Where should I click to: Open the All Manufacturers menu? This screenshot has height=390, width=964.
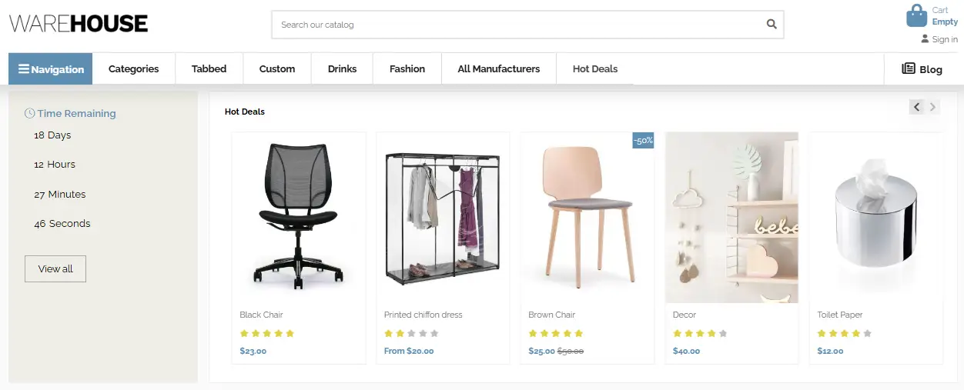pos(498,68)
